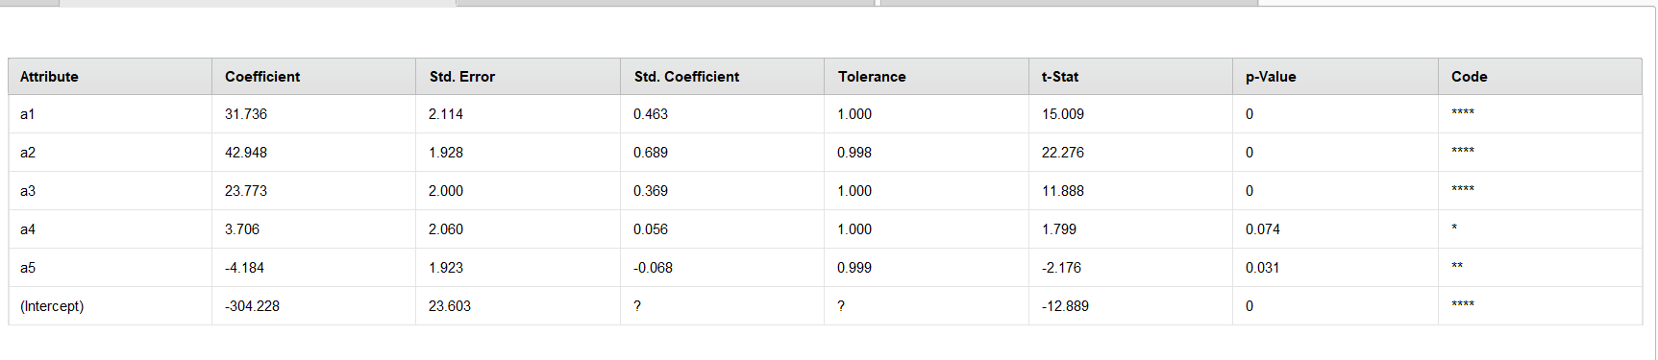The height and width of the screenshot is (360, 1658).
Task: Sort table by t-Stat header
Action: point(1130,77)
